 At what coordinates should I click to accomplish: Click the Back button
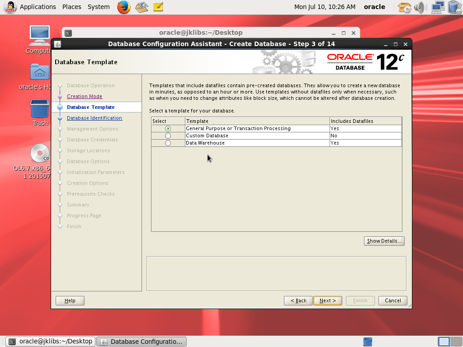pos(298,300)
